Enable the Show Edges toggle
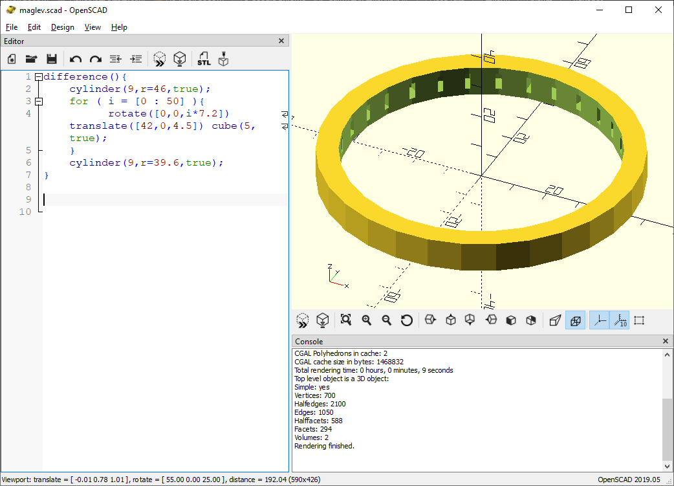 point(640,320)
